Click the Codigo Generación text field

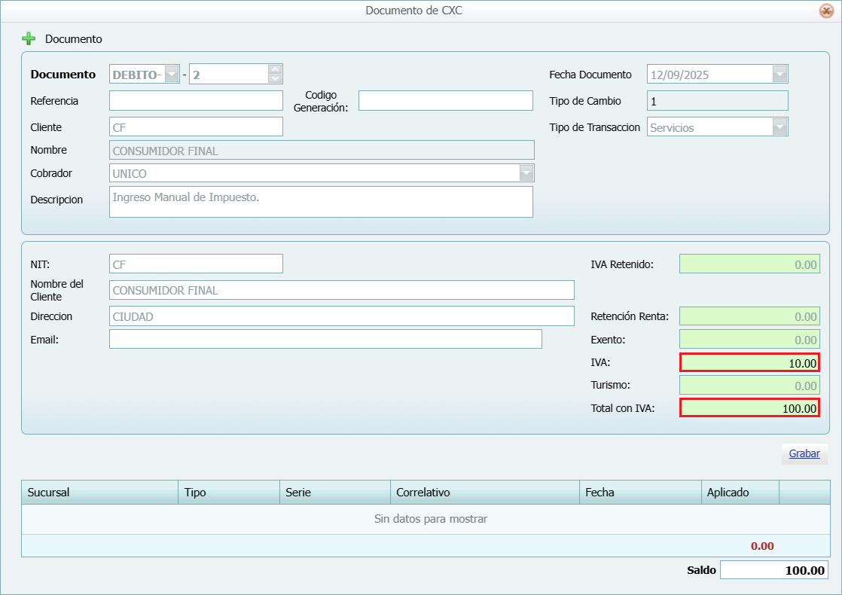pos(445,100)
